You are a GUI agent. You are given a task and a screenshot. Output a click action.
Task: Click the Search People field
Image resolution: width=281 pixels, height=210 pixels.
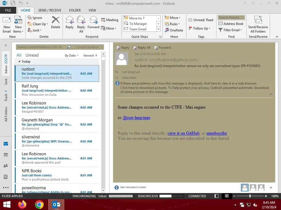(231, 17)
